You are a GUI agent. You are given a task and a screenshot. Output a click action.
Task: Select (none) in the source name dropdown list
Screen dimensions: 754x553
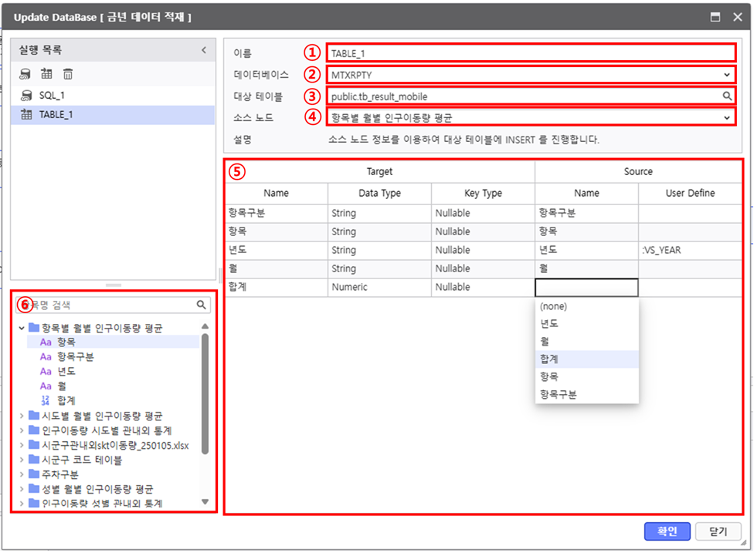click(553, 306)
